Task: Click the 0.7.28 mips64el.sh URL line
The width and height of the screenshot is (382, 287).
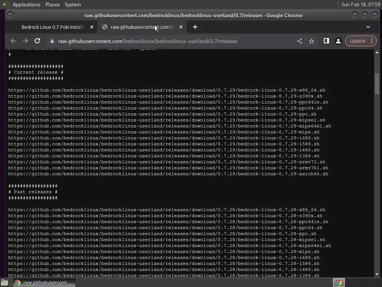Action: point(170,246)
